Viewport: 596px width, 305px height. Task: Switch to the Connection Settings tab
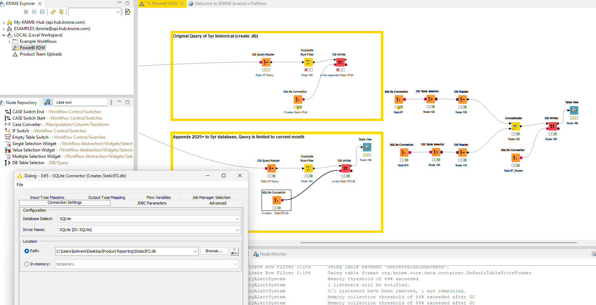[64, 203]
